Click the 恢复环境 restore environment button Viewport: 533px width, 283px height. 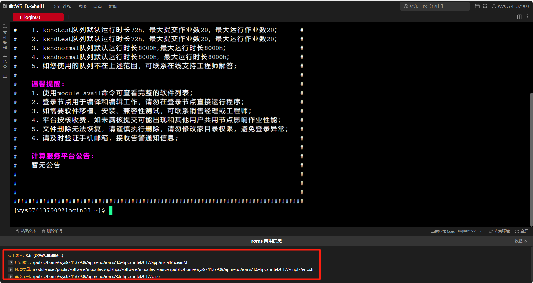pos(499,231)
